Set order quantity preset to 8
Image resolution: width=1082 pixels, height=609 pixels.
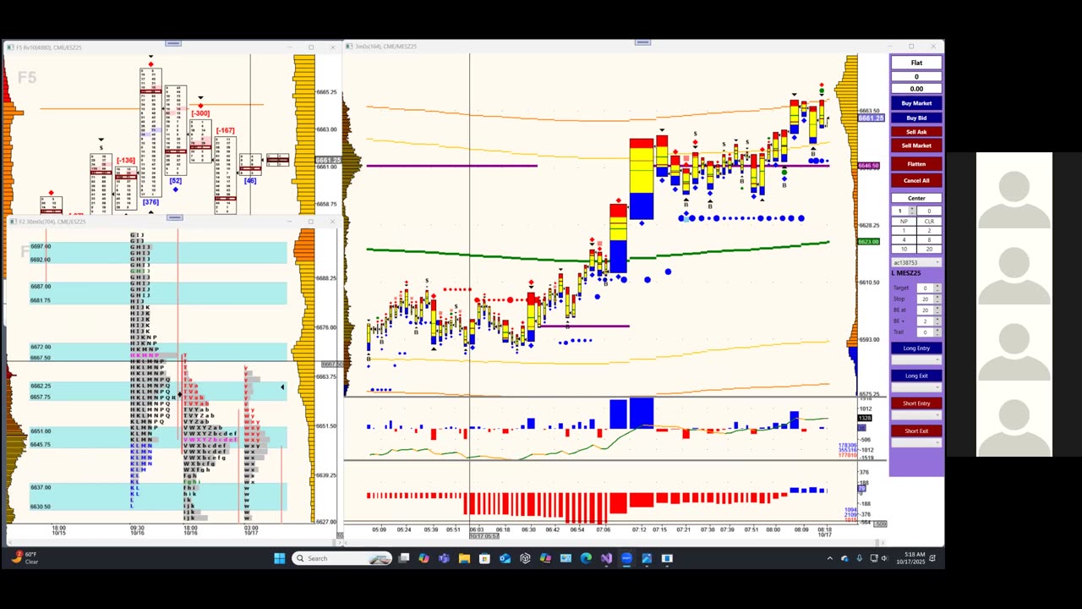(929, 239)
